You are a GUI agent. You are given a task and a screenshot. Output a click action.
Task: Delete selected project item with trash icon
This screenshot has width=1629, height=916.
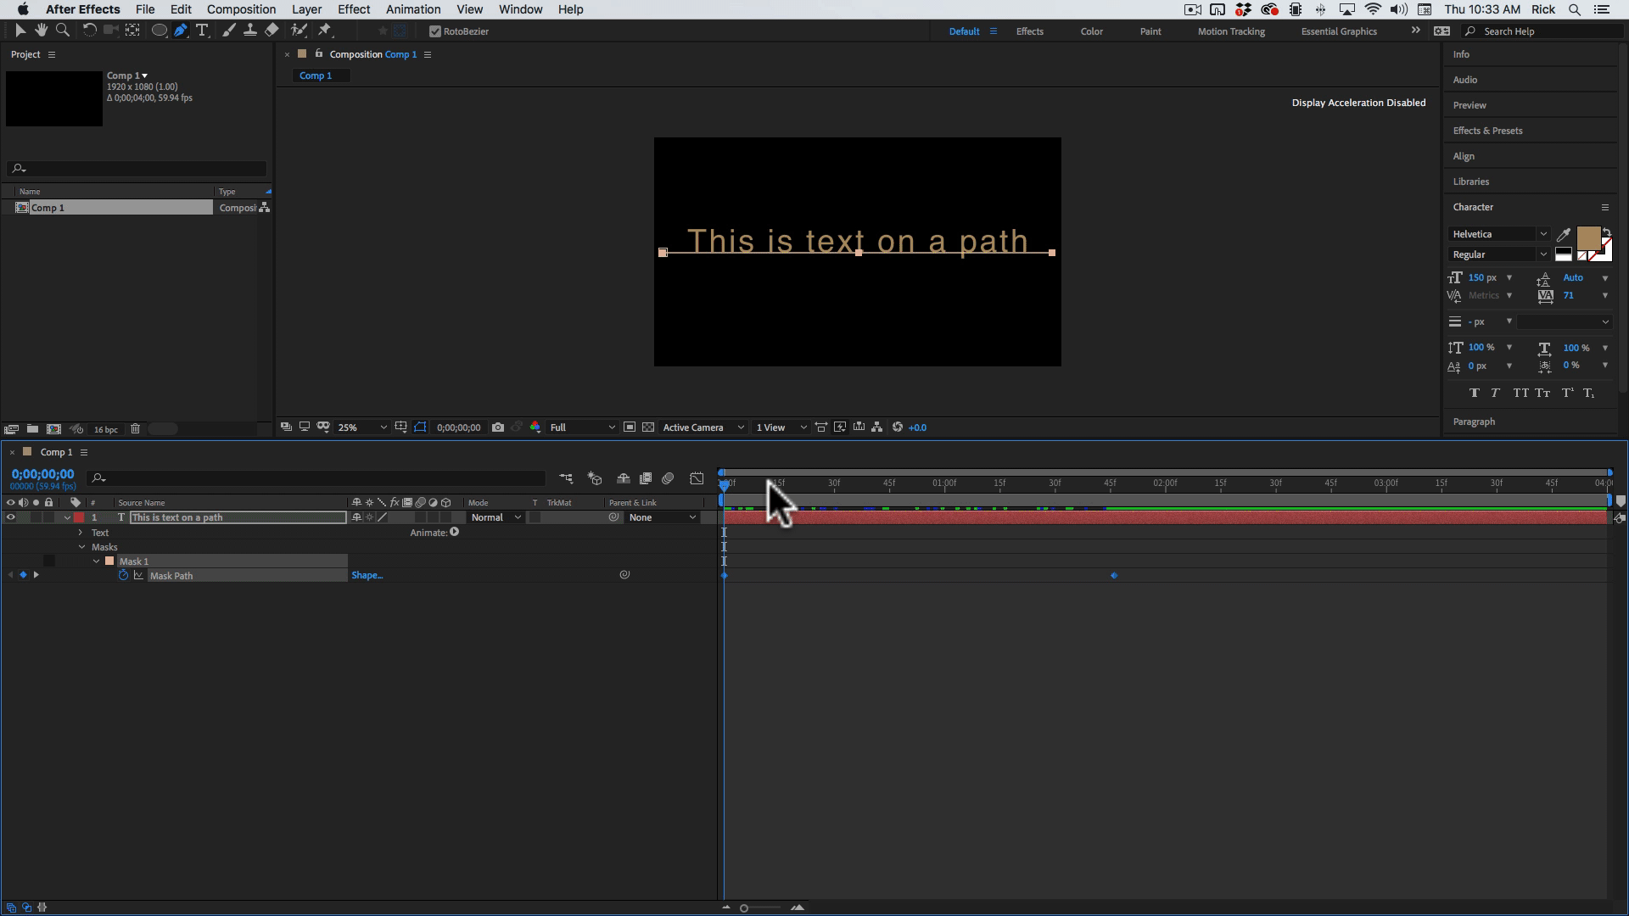coord(135,429)
